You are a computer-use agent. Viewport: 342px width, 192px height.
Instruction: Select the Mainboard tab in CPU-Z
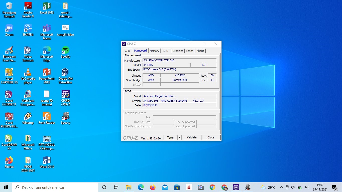140,51
